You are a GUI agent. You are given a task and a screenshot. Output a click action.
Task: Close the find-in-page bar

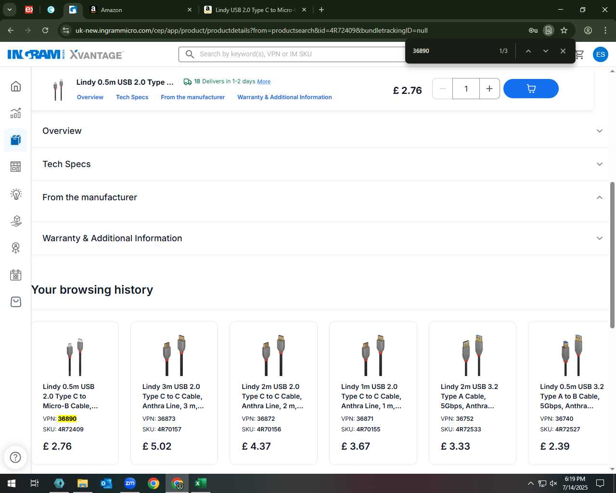click(563, 51)
